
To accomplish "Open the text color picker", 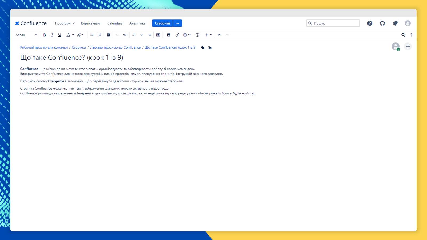I will 69,35.
